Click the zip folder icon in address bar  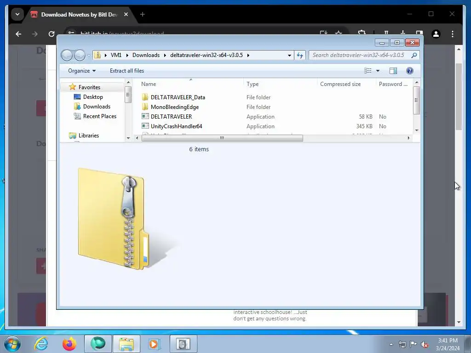click(x=98, y=55)
